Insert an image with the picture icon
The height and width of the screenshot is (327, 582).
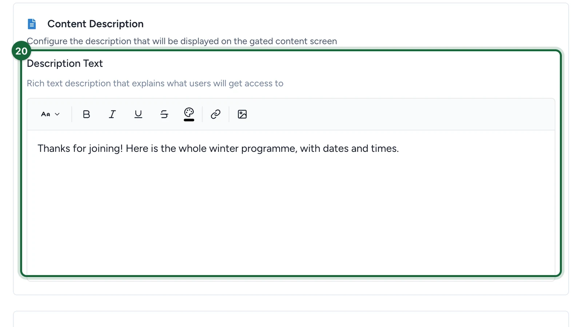(x=242, y=114)
